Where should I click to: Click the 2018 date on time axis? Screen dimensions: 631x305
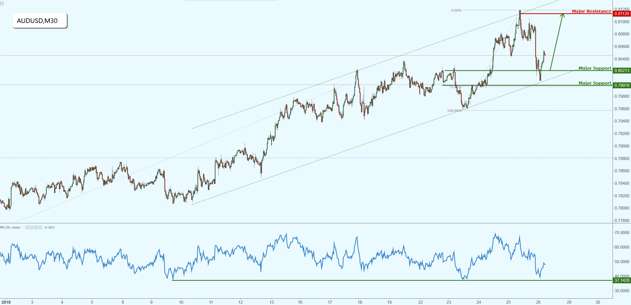[x=6, y=302]
